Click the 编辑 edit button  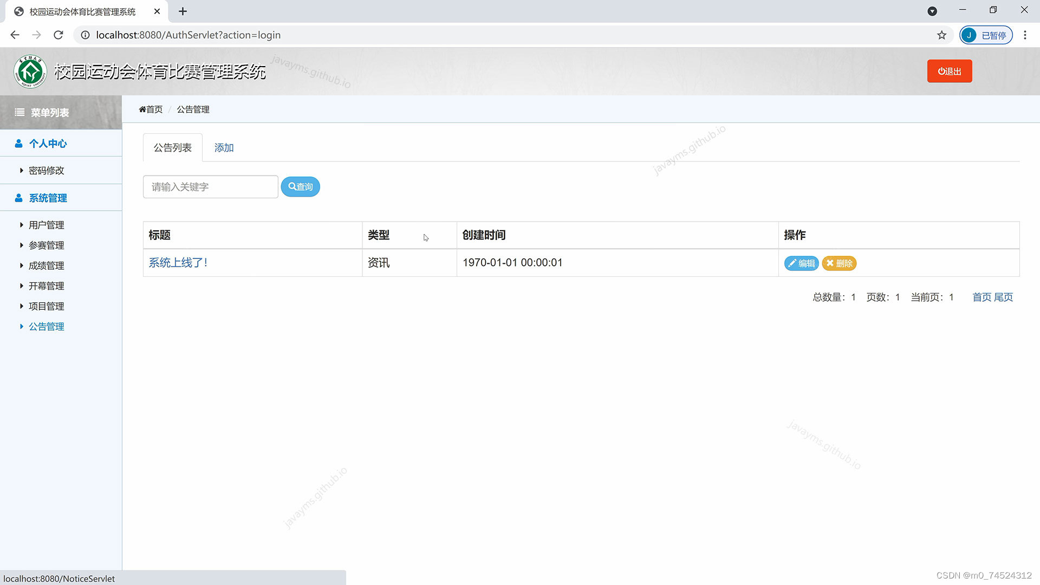coord(801,263)
